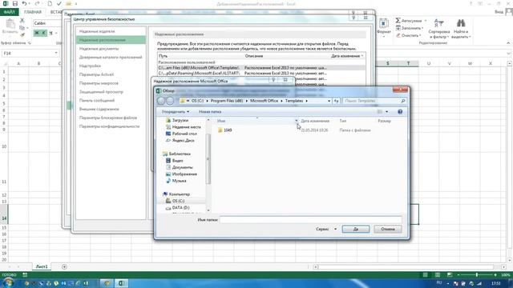Viewport: 513px width, 288px height.
Task: Select Музыка library
Action: (179, 181)
